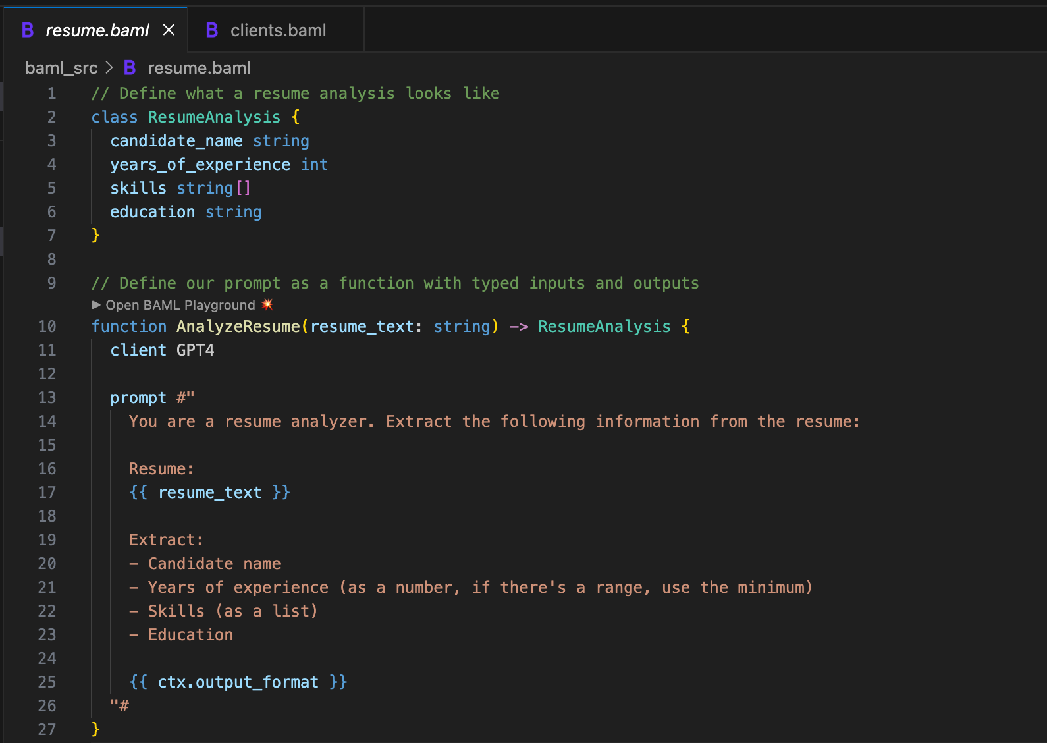This screenshot has height=743, width=1047.
Task: Click the client keyword on line 11
Action: click(x=138, y=350)
